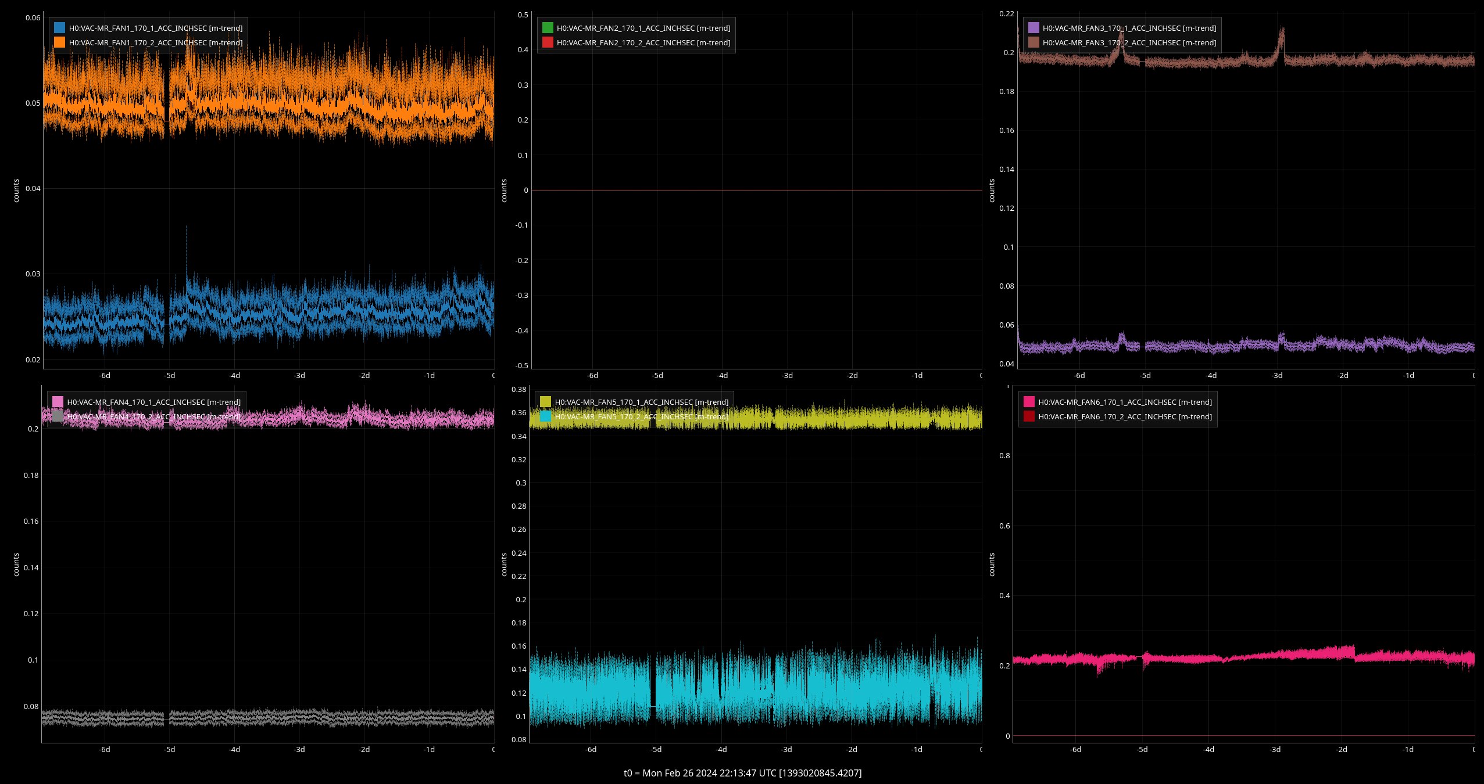
Task: Click the 0.26 tick on the FAN5 y-axis
Action: 519,530
